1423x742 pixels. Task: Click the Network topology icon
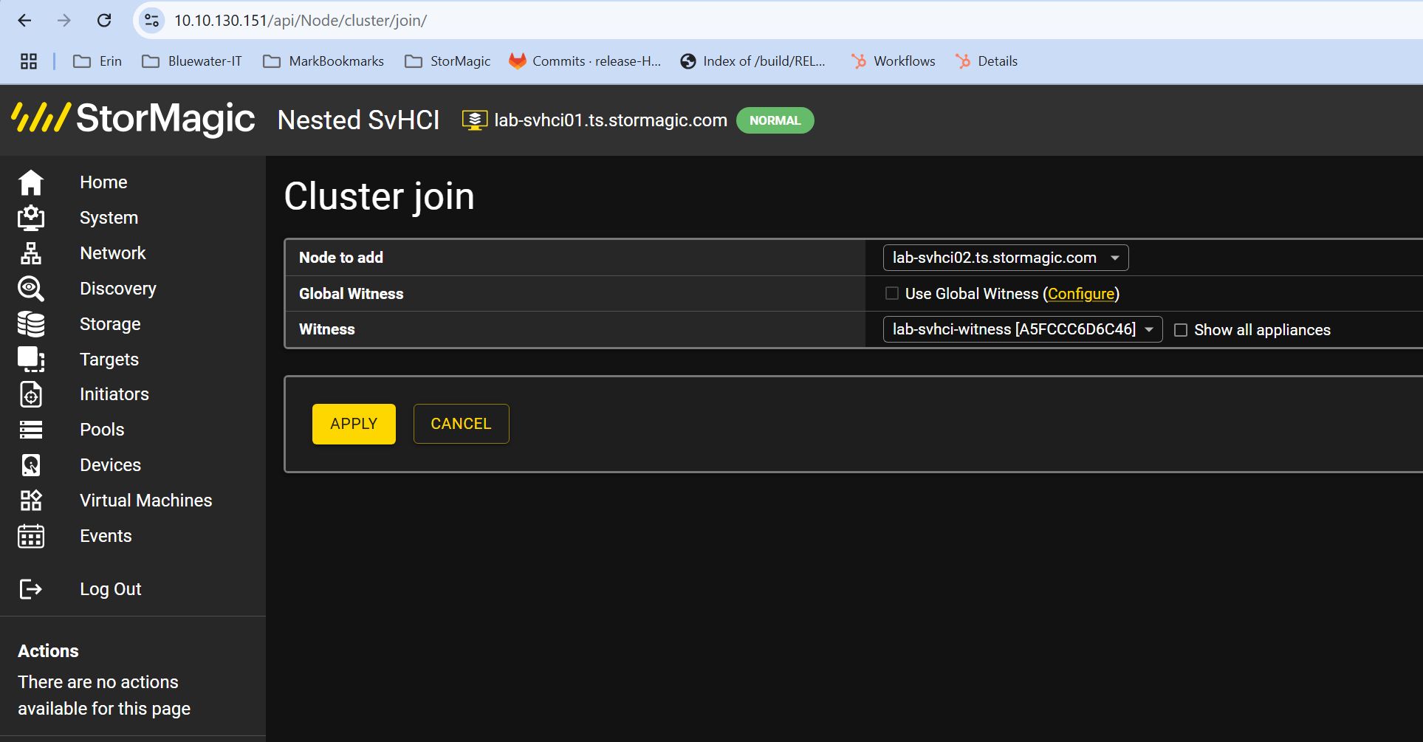[x=31, y=253]
